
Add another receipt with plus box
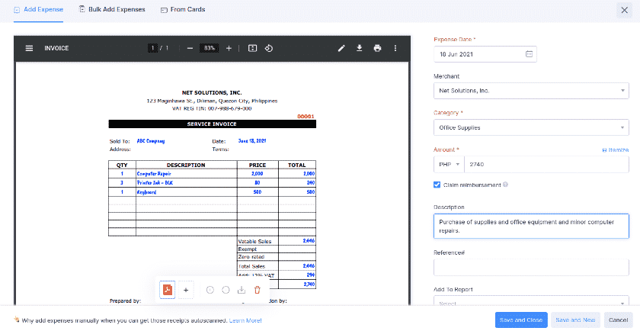pyautogui.click(x=186, y=290)
